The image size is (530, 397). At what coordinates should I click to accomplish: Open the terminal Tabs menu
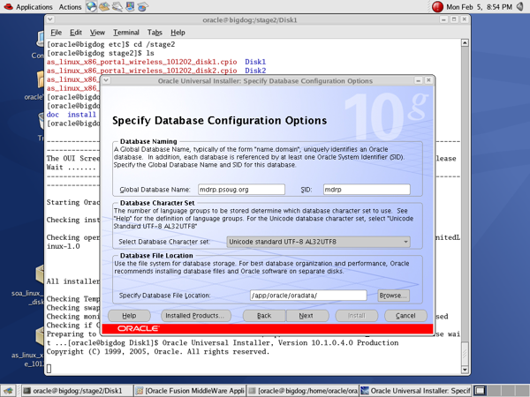(x=155, y=33)
